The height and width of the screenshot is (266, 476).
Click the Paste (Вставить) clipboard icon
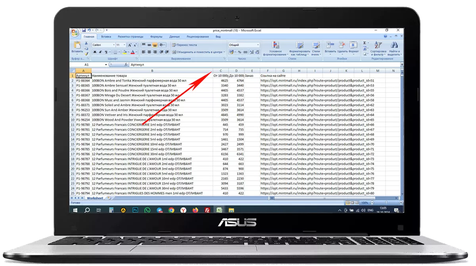[x=77, y=45]
